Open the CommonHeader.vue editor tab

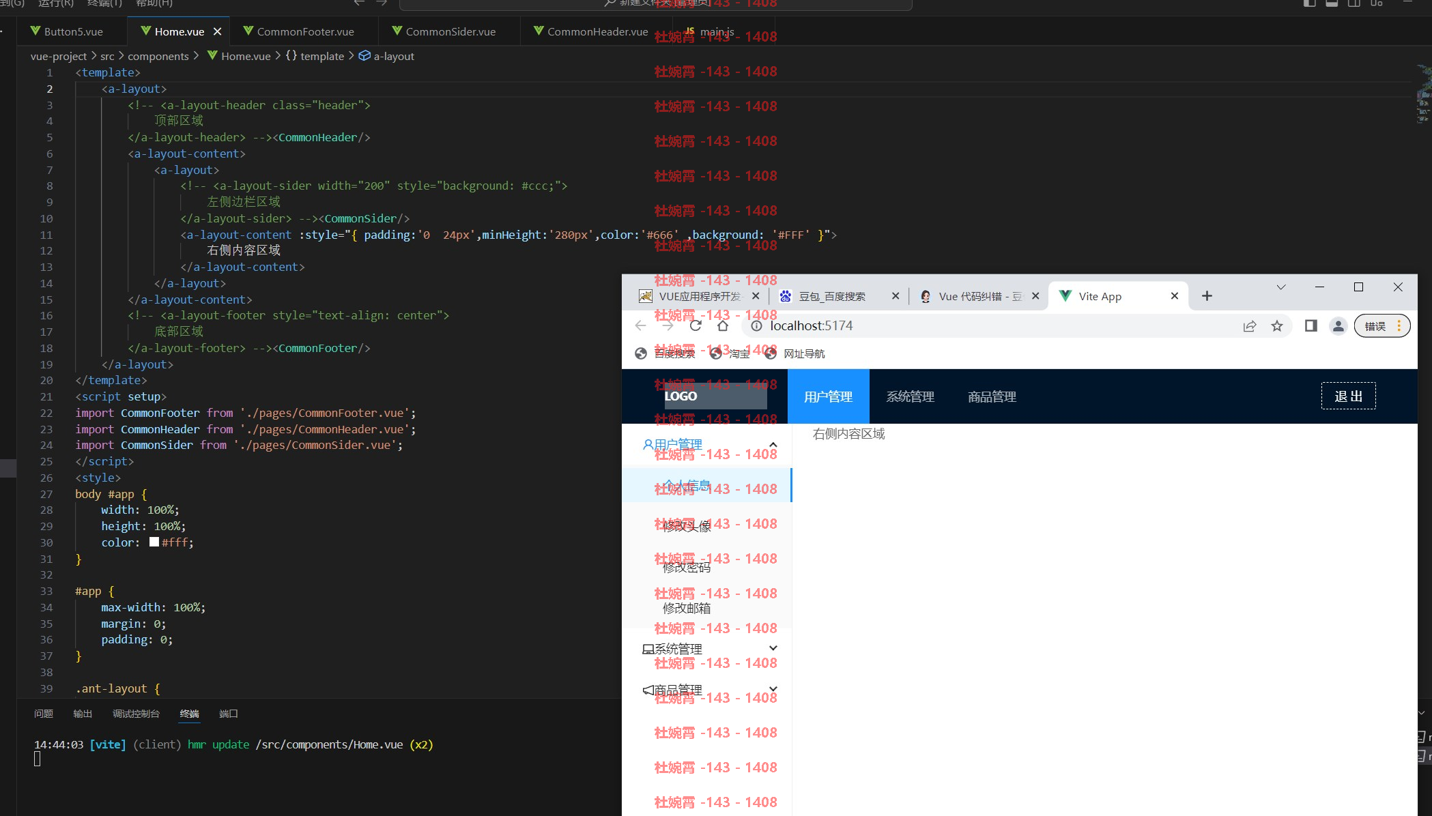coord(597,31)
